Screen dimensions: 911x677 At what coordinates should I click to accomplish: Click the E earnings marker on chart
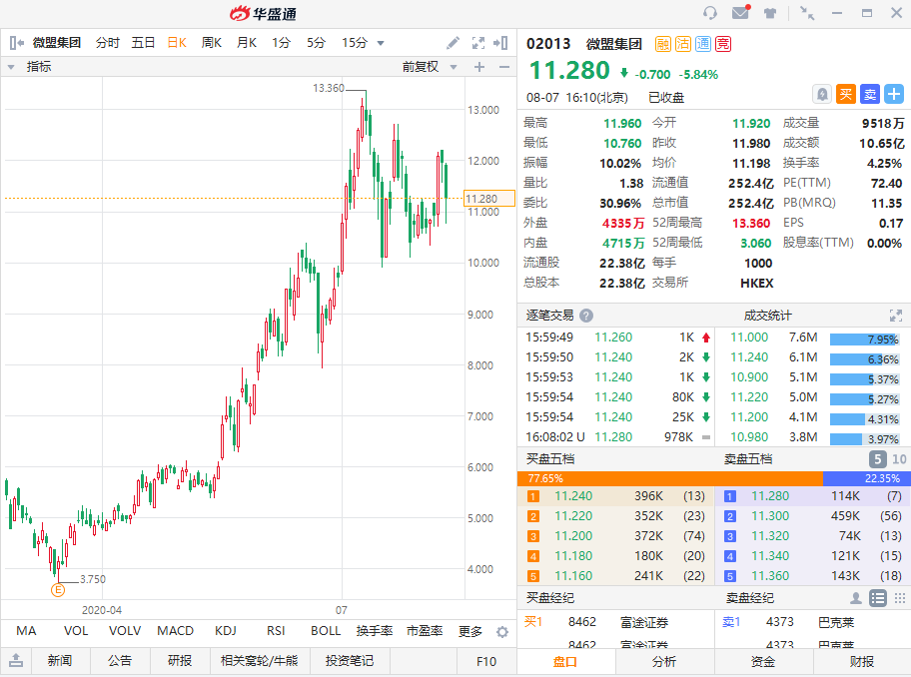click(58, 590)
